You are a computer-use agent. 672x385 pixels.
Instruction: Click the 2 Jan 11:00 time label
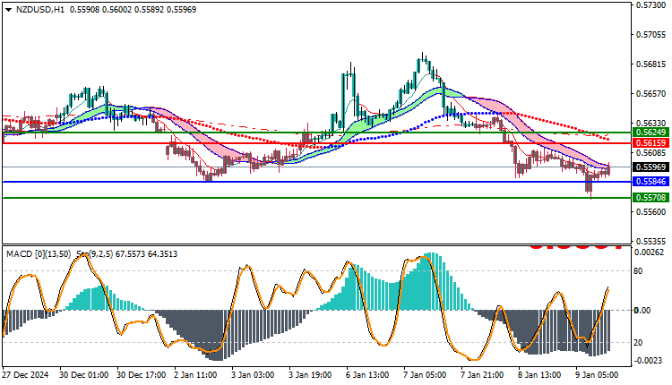point(196,375)
